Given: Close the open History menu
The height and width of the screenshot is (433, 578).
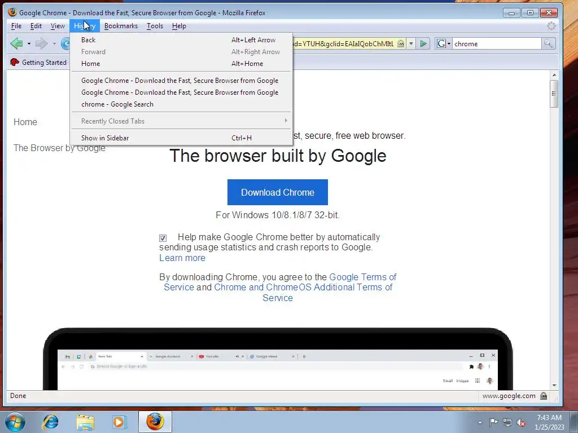Looking at the screenshot, I should coord(85,26).
